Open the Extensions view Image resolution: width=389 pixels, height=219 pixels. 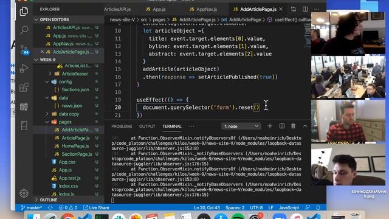[x=24, y=88]
